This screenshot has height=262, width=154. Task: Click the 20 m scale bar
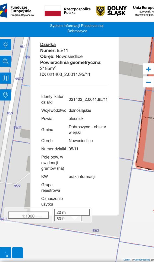click(x=72, y=212)
